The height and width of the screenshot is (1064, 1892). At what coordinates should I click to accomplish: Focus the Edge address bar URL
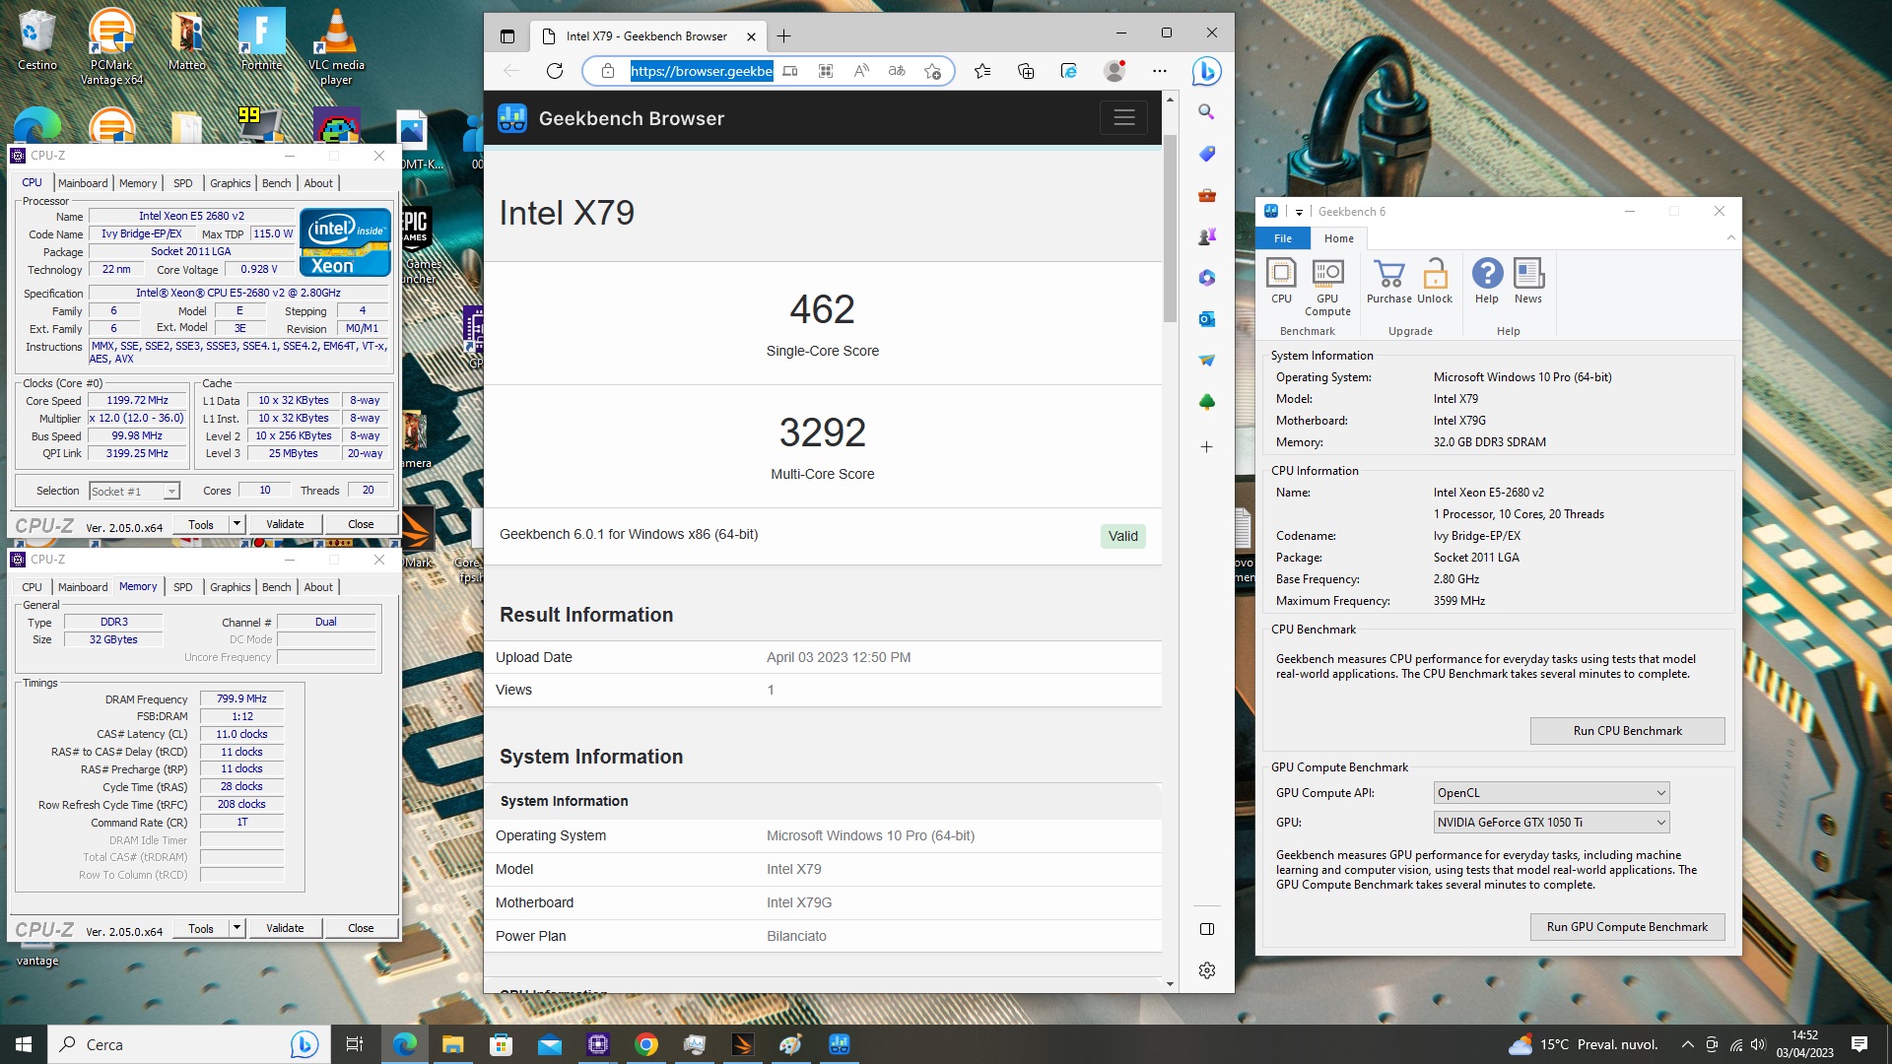point(702,71)
